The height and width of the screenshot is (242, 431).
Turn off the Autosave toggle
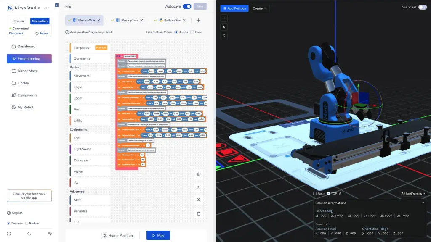[186, 6]
